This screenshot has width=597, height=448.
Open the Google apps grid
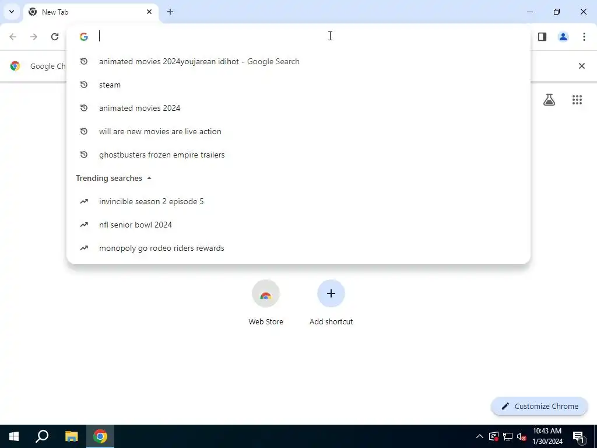pyautogui.click(x=577, y=100)
